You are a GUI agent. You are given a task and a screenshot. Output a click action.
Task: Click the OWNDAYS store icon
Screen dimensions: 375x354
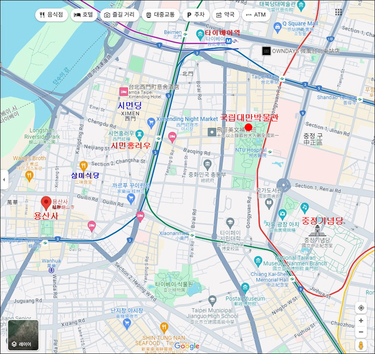point(266,51)
